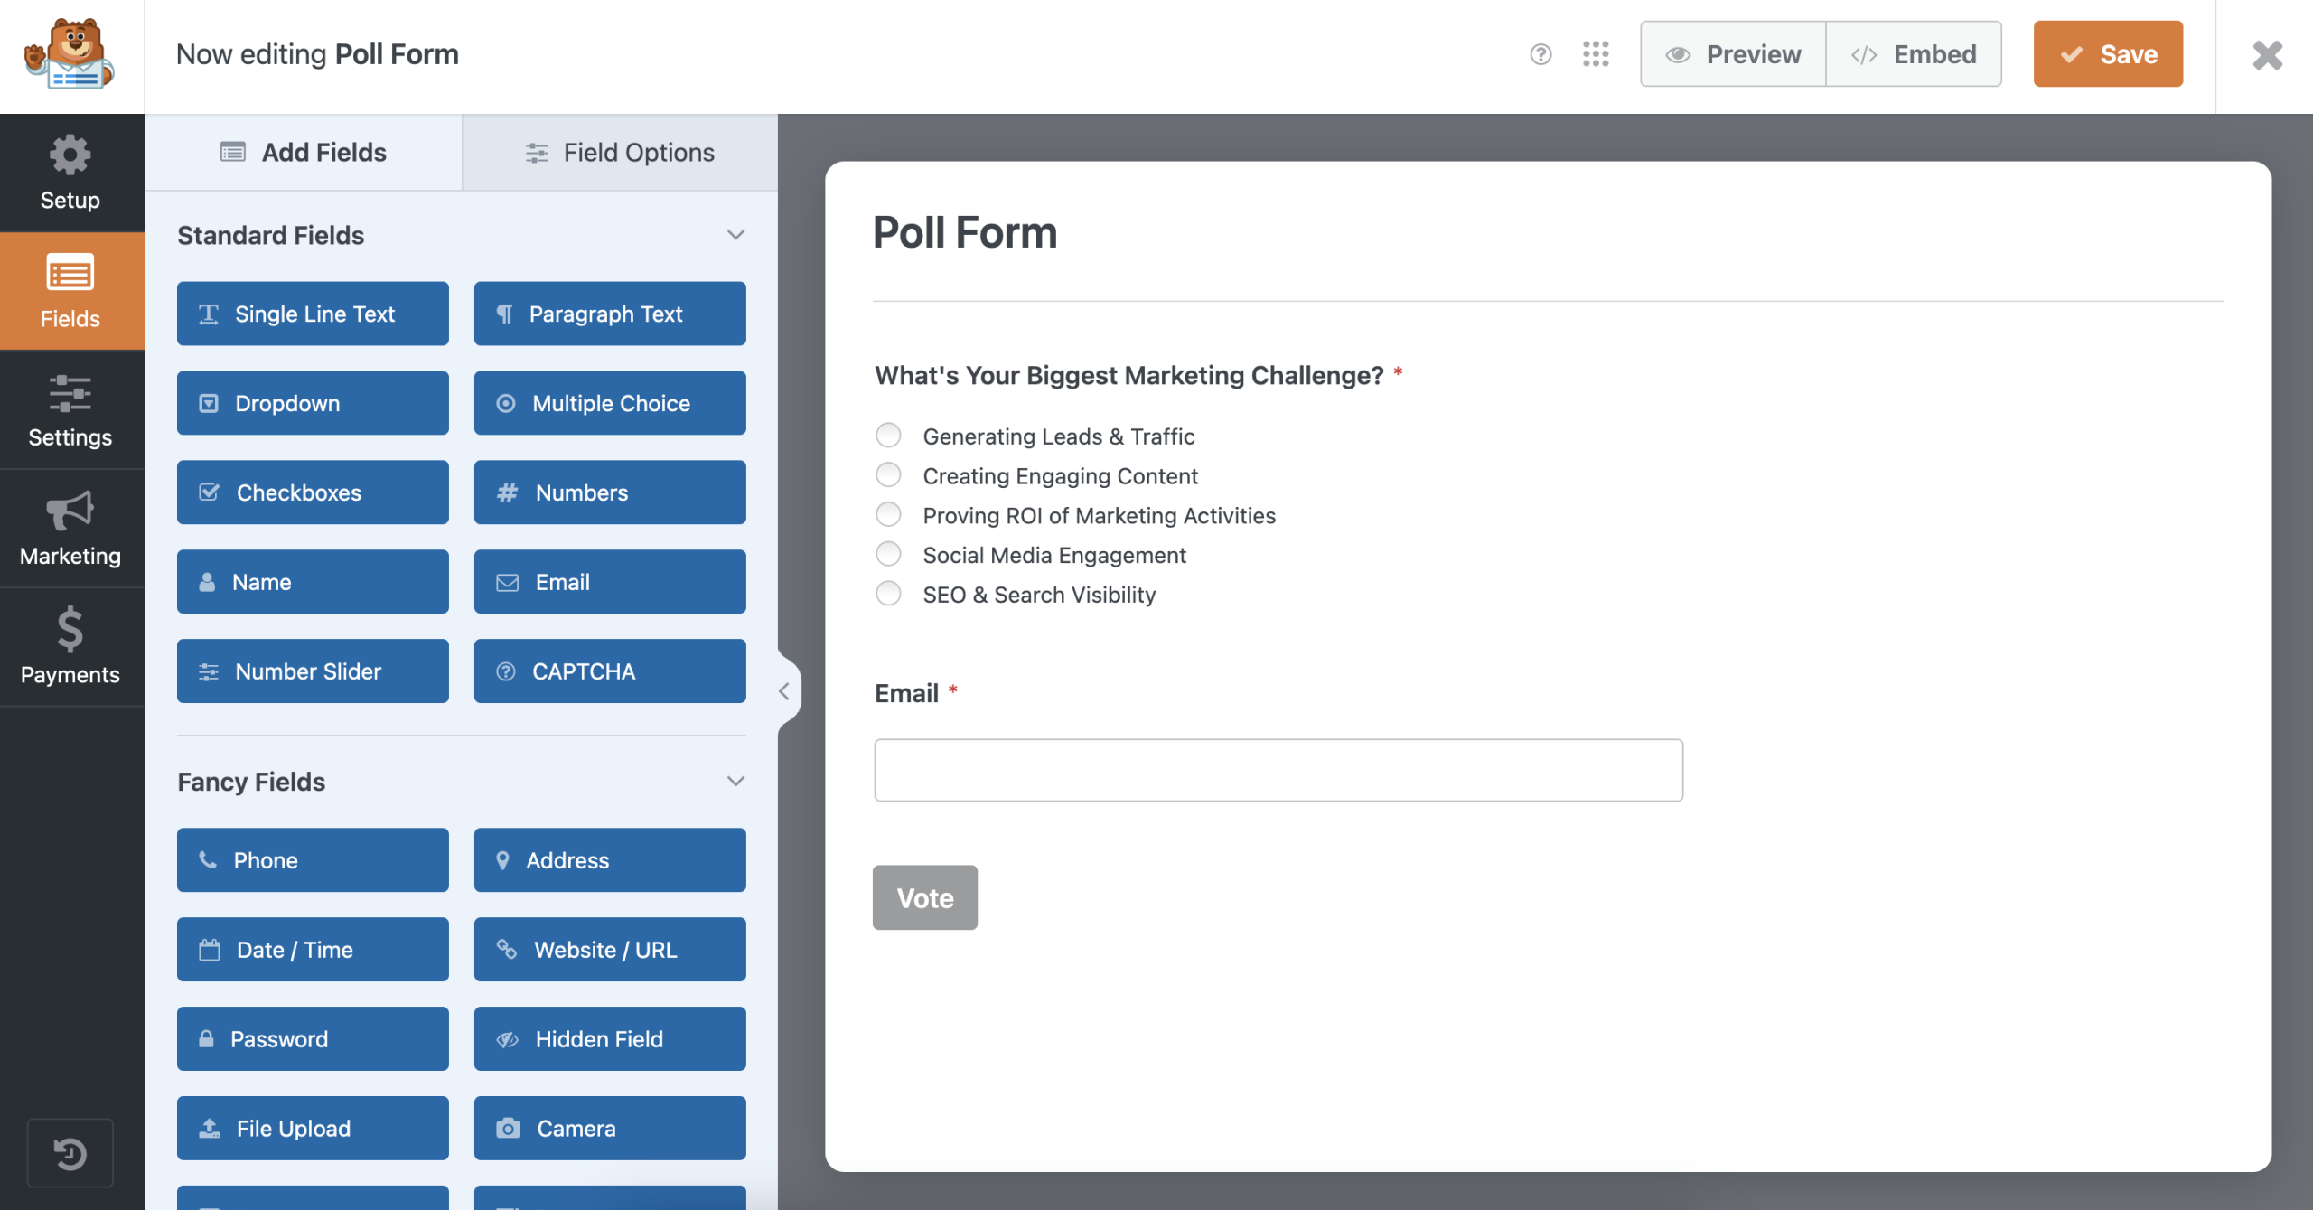This screenshot has width=2313, height=1210.
Task: Open the Settings sliders section
Action: click(x=70, y=410)
